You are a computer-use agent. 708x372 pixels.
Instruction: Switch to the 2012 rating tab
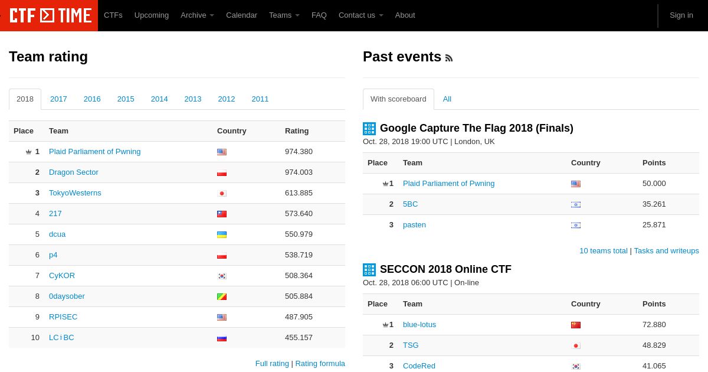click(x=227, y=99)
